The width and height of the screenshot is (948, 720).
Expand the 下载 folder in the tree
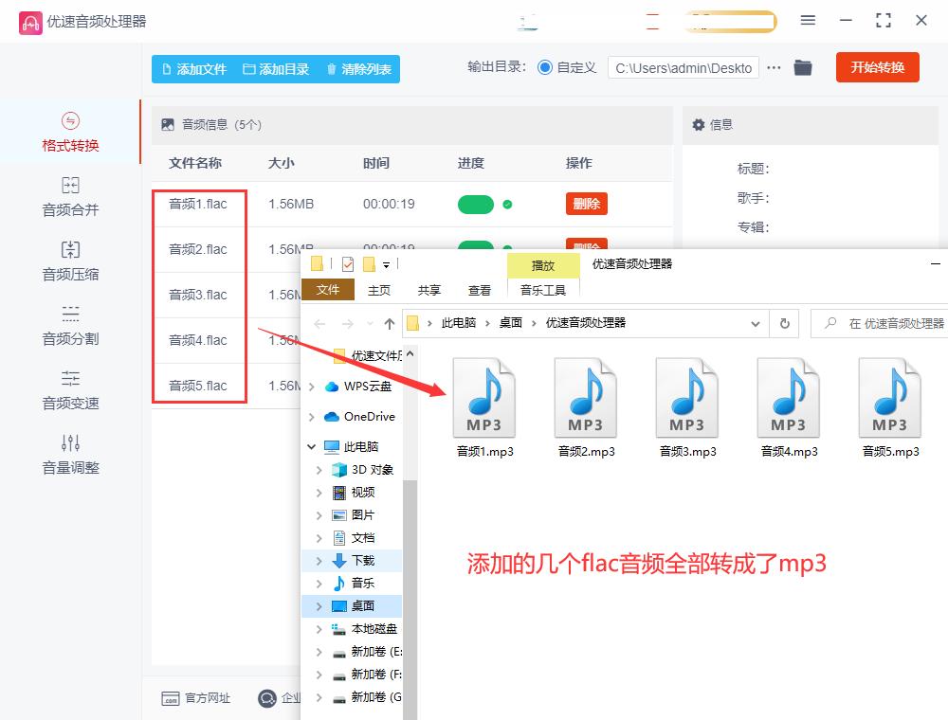318,560
